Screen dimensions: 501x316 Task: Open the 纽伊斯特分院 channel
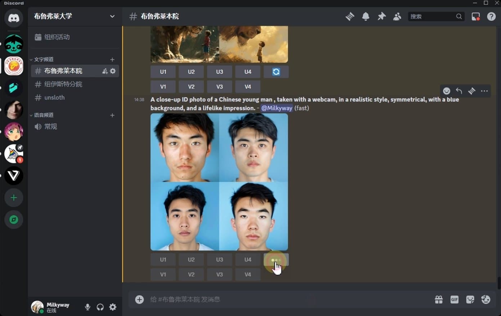point(63,84)
